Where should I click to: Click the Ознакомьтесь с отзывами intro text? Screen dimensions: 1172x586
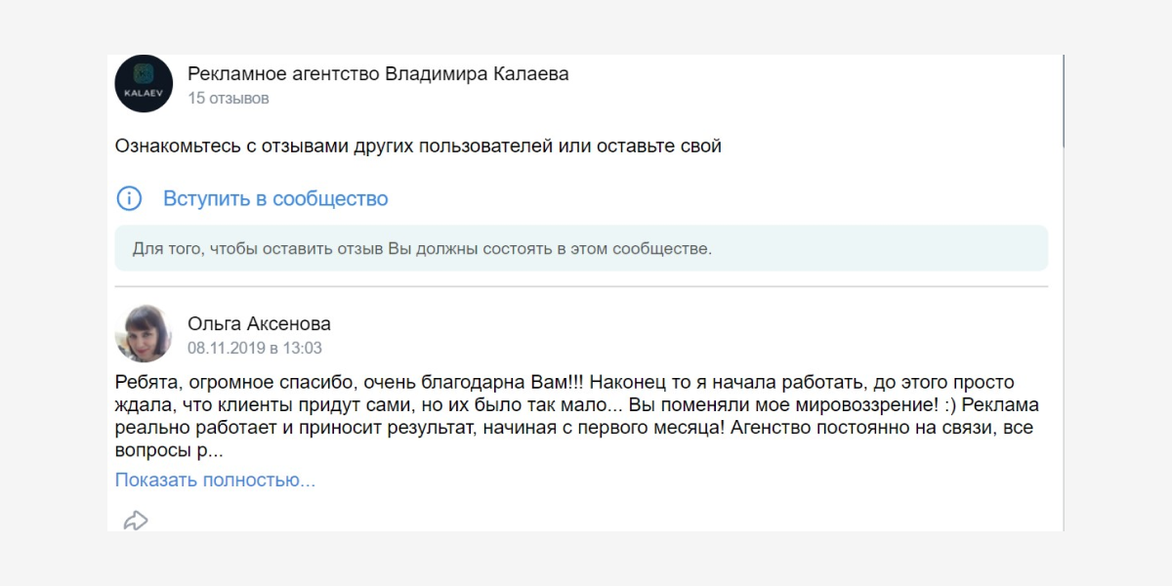tap(418, 146)
